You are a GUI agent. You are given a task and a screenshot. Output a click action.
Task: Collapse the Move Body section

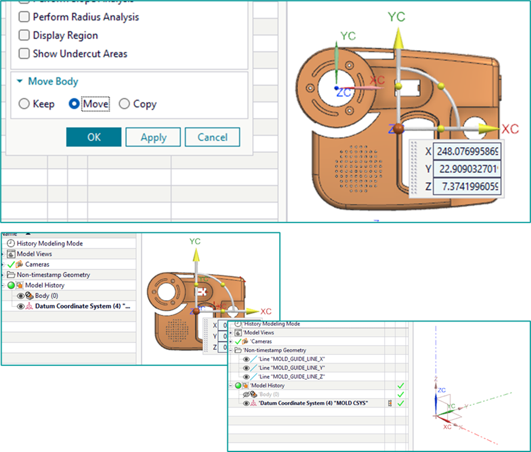click(20, 82)
